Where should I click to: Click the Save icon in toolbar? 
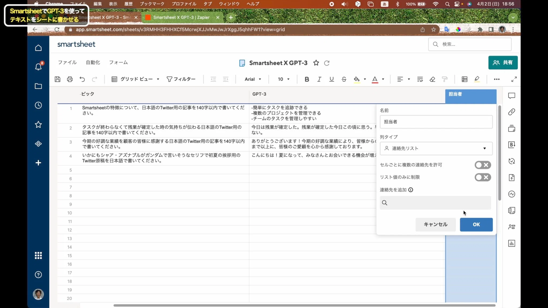pos(58,79)
